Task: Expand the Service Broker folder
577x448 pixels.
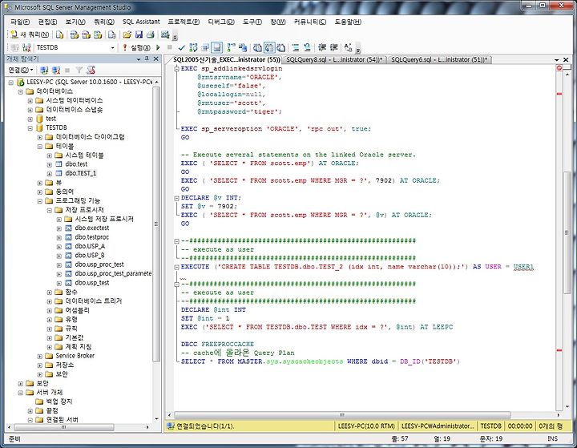Action: click(40, 356)
